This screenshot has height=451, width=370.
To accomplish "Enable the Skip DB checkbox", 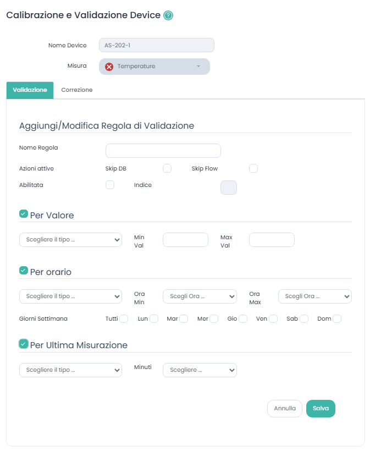I will click(167, 168).
